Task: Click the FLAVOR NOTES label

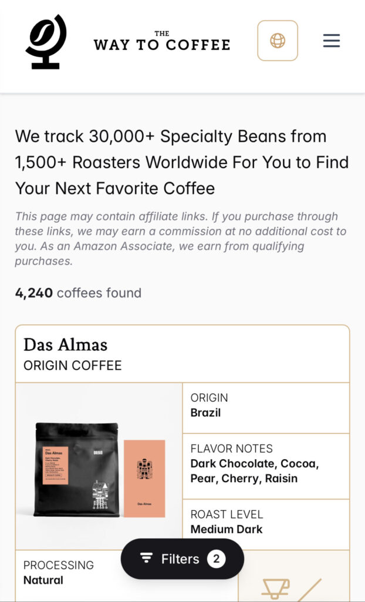Action: 231,449
